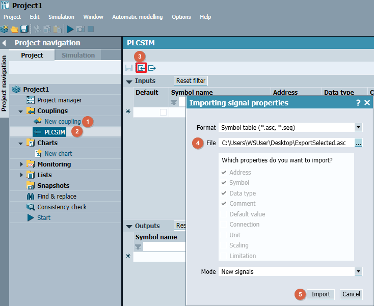Click the Open project folder icon
The width and height of the screenshot is (374, 306).
coord(14,30)
